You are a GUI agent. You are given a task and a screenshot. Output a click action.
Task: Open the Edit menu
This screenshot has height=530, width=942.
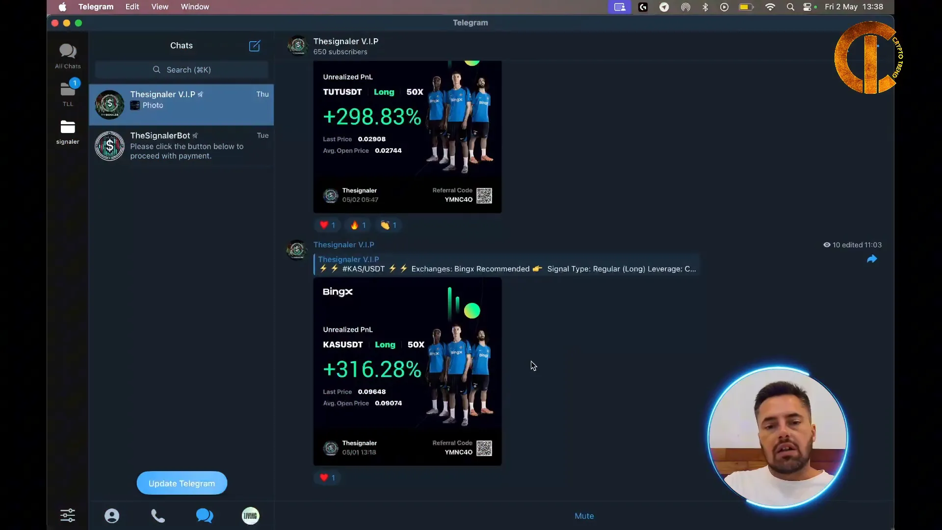click(x=132, y=7)
